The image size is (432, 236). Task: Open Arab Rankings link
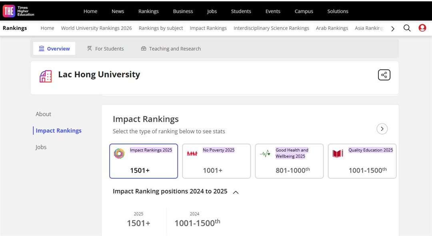pyautogui.click(x=332, y=28)
